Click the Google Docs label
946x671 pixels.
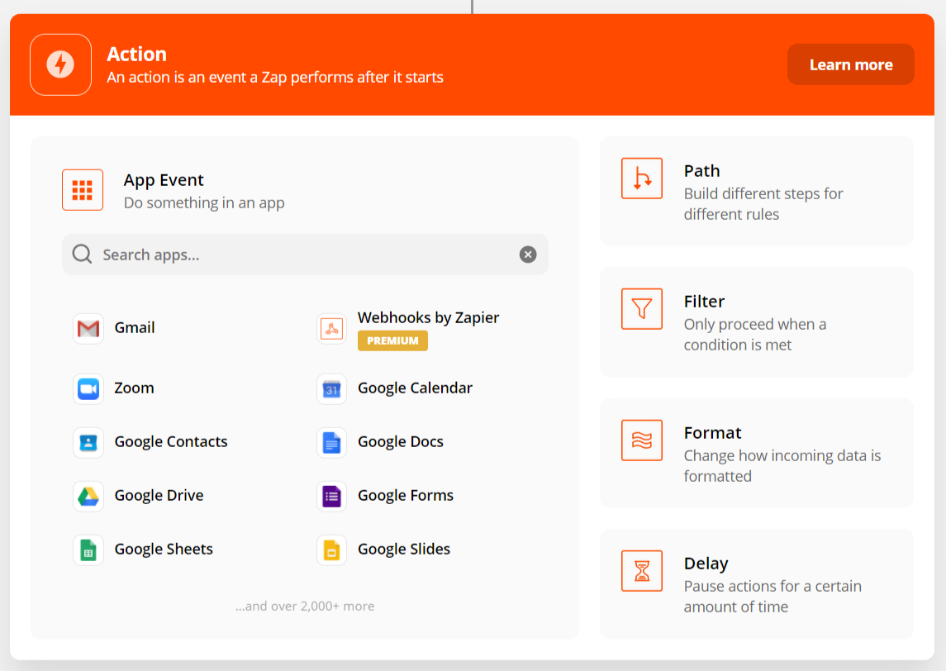401,442
